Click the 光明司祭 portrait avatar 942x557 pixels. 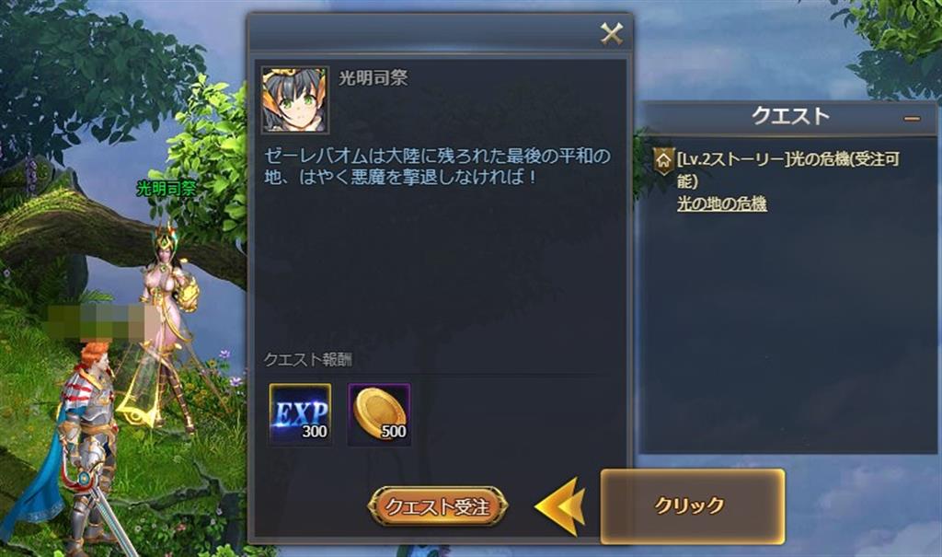click(295, 99)
